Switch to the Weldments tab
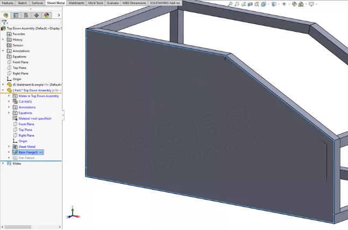Image resolution: width=348 pixels, height=230 pixels. coord(76,3)
